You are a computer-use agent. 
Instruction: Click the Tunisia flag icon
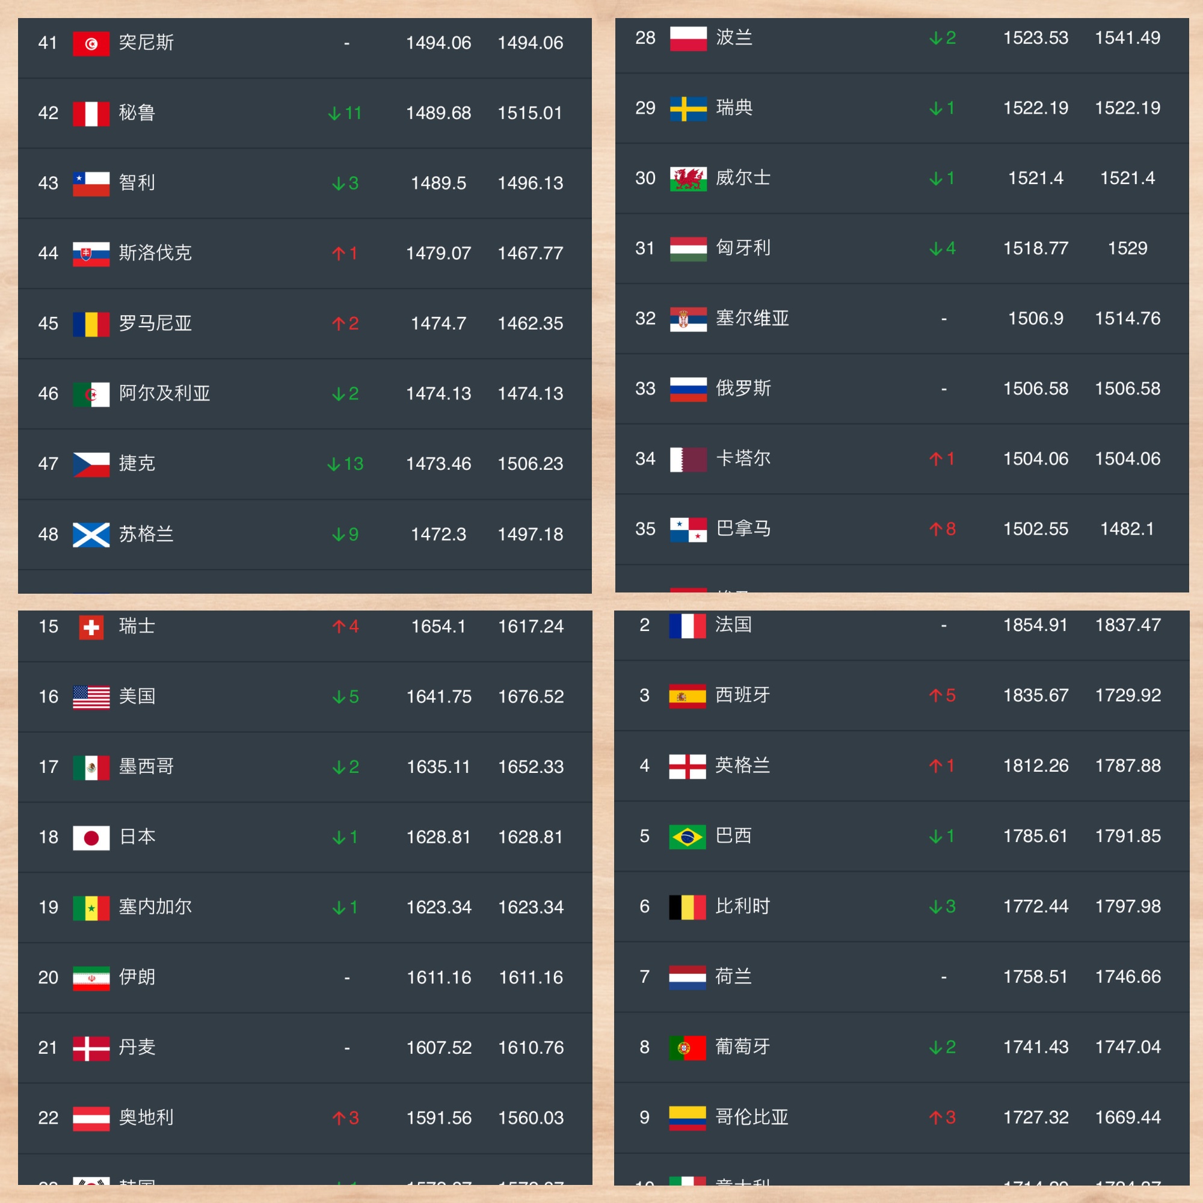pyautogui.click(x=91, y=43)
